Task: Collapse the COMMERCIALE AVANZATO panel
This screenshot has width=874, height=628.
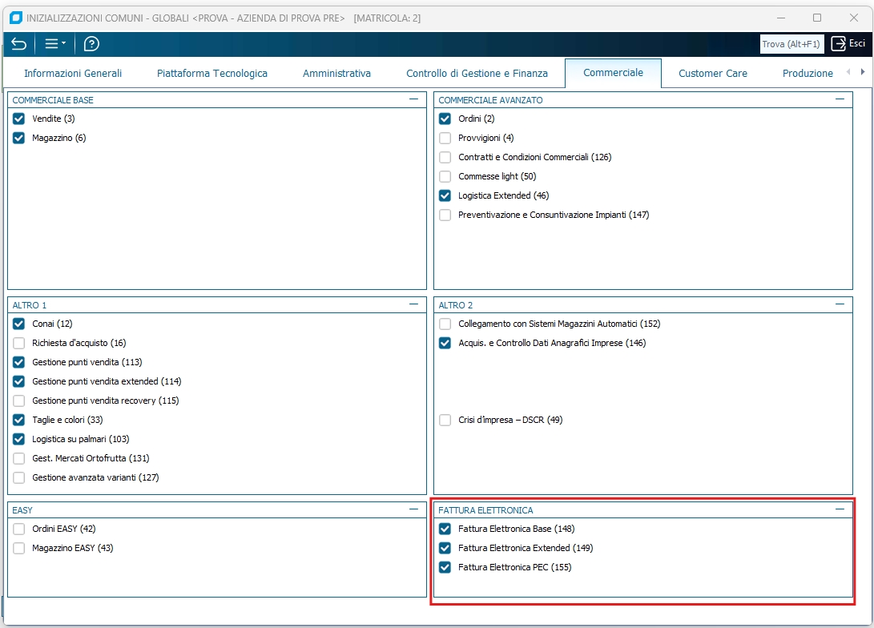Action: click(x=840, y=99)
